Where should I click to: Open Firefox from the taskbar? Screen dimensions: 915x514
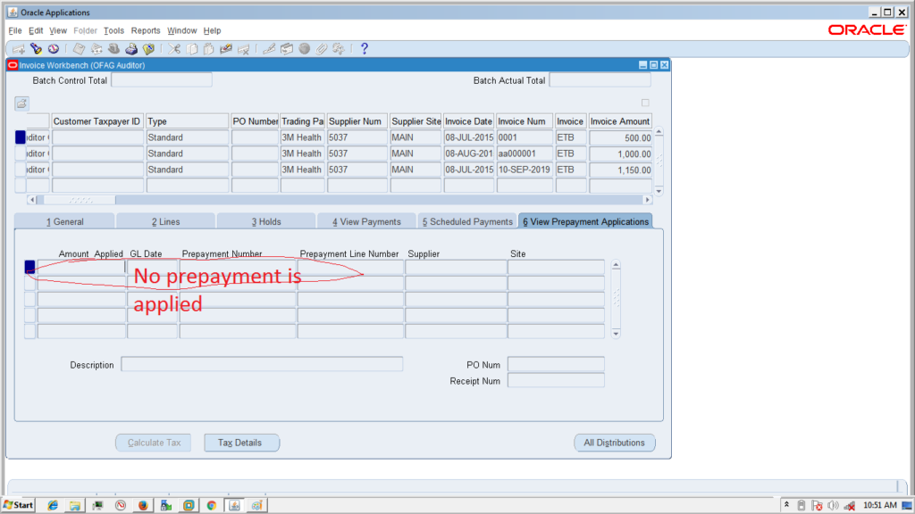143,505
